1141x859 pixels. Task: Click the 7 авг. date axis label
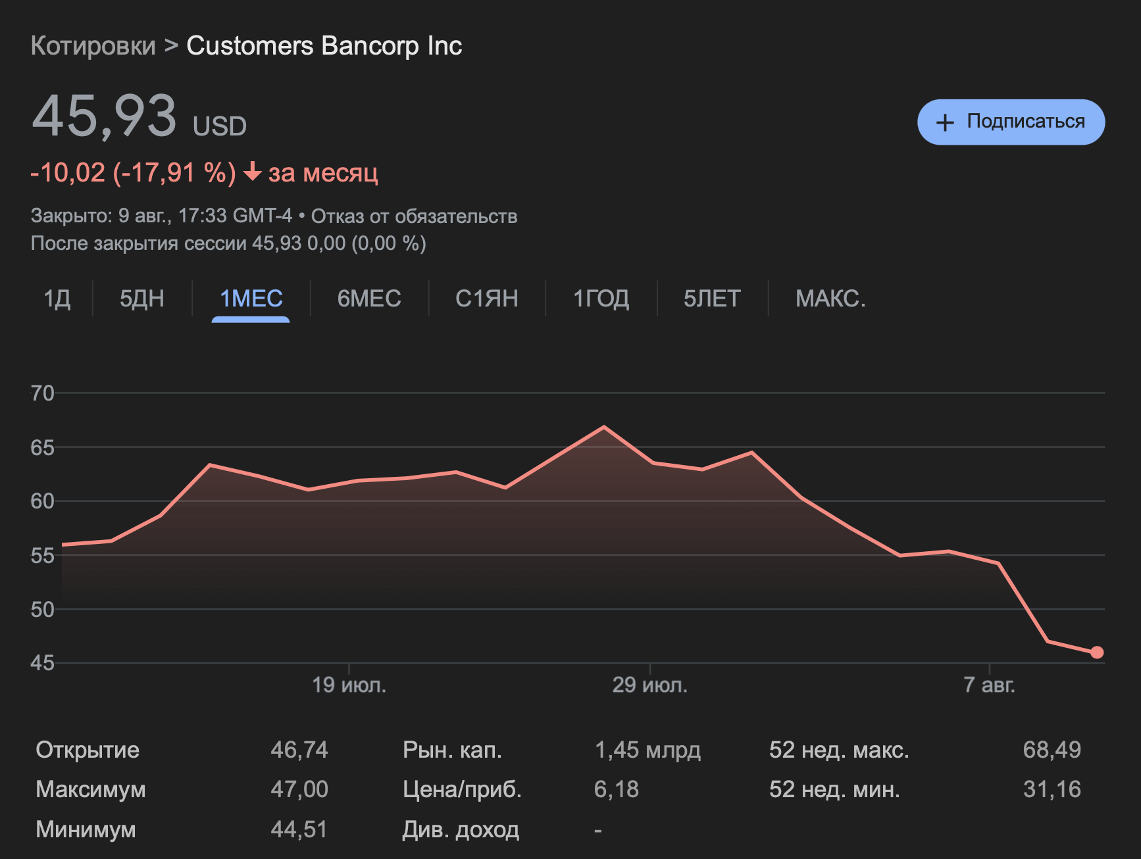tap(989, 685)
